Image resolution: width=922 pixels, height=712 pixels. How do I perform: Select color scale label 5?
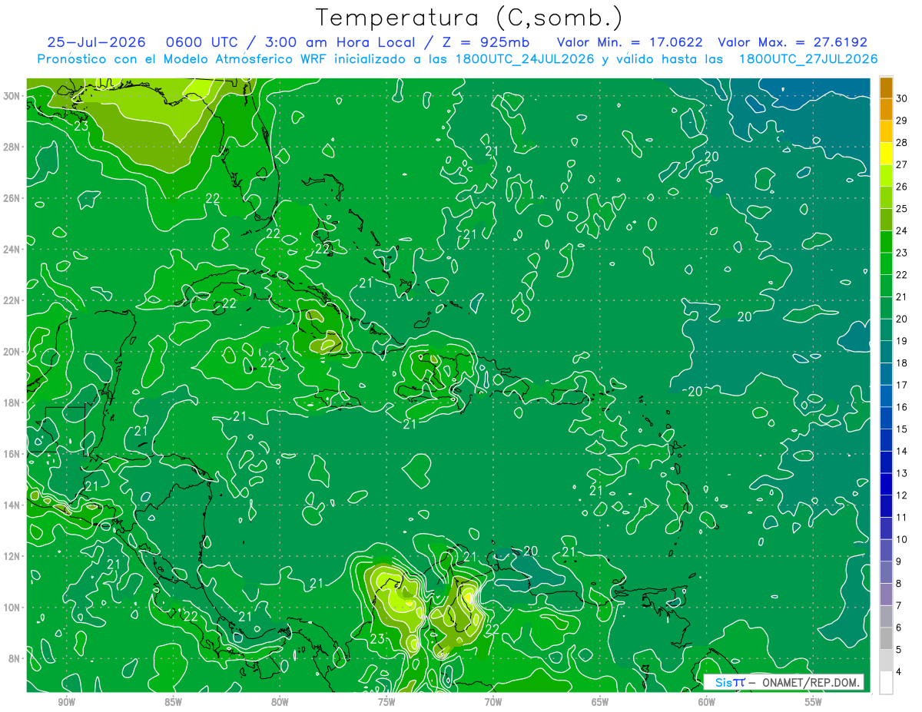click(899, 649)
